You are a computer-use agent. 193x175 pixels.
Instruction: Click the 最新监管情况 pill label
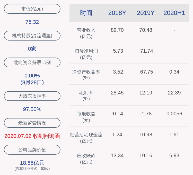(32, 123)
